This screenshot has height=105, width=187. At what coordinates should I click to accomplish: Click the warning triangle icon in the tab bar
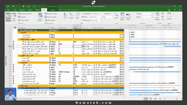169,10
